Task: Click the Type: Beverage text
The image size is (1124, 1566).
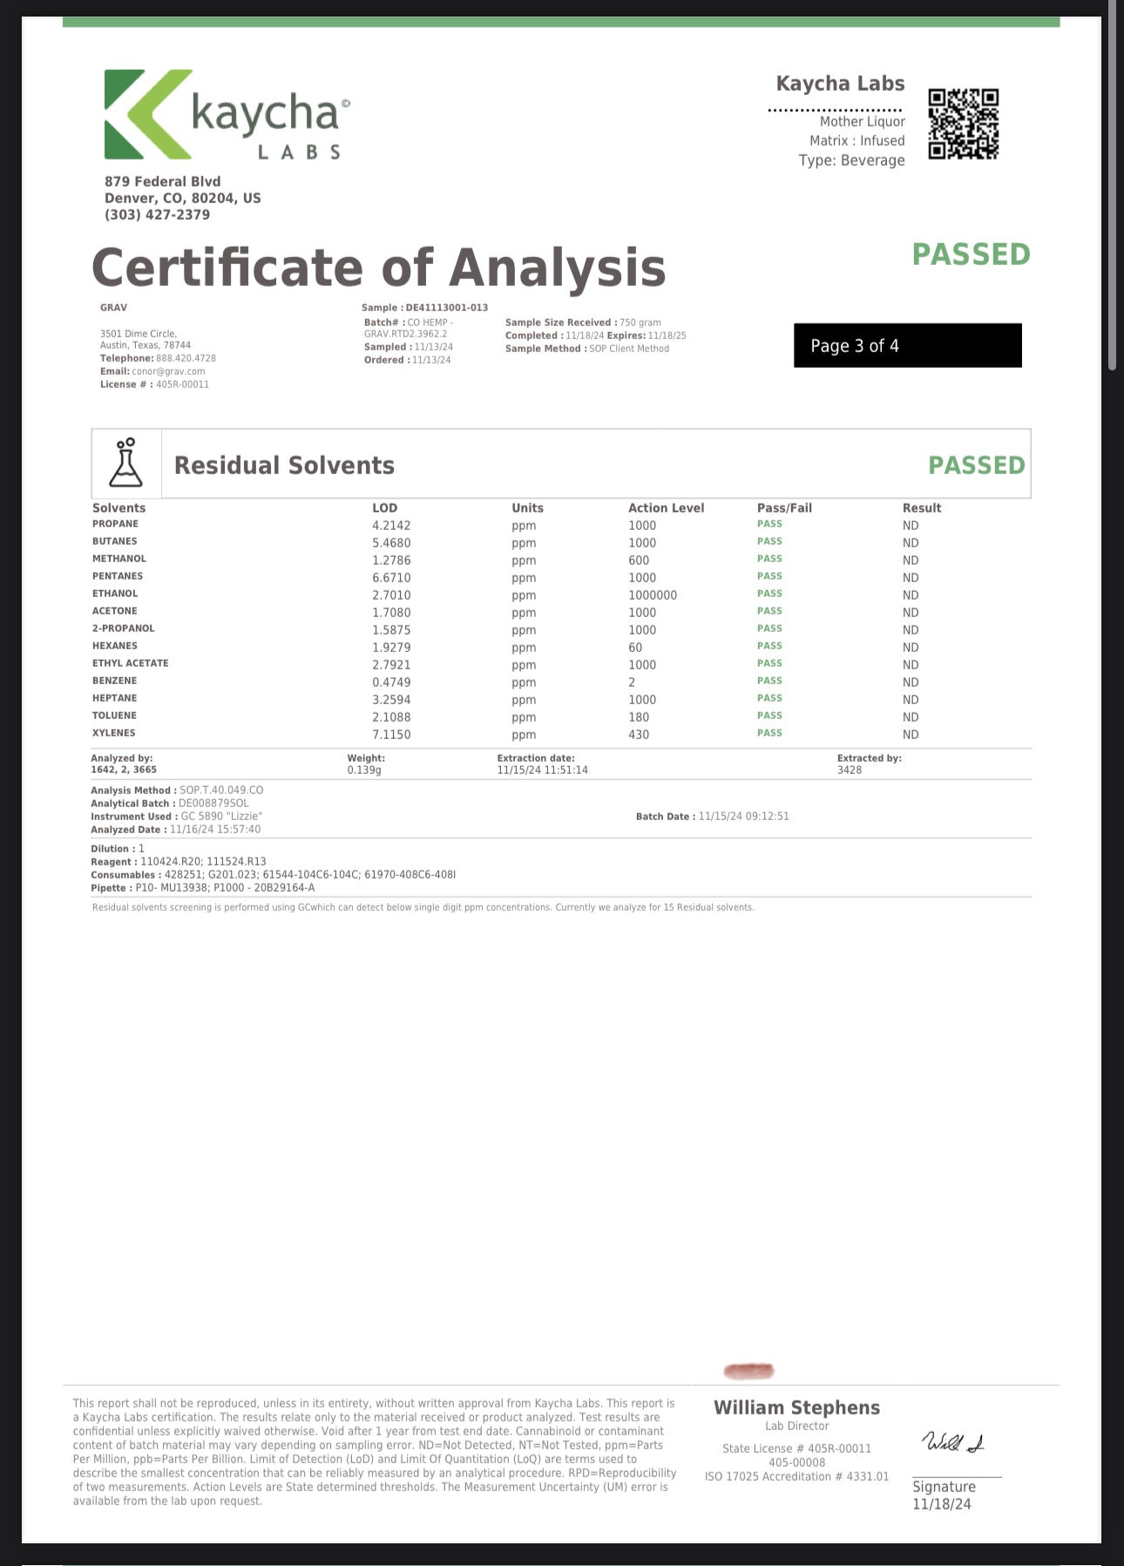Action: coord(851,160)
